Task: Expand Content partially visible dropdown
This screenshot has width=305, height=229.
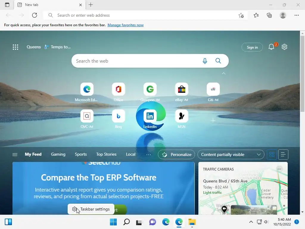Action: [x=231, y=154]
